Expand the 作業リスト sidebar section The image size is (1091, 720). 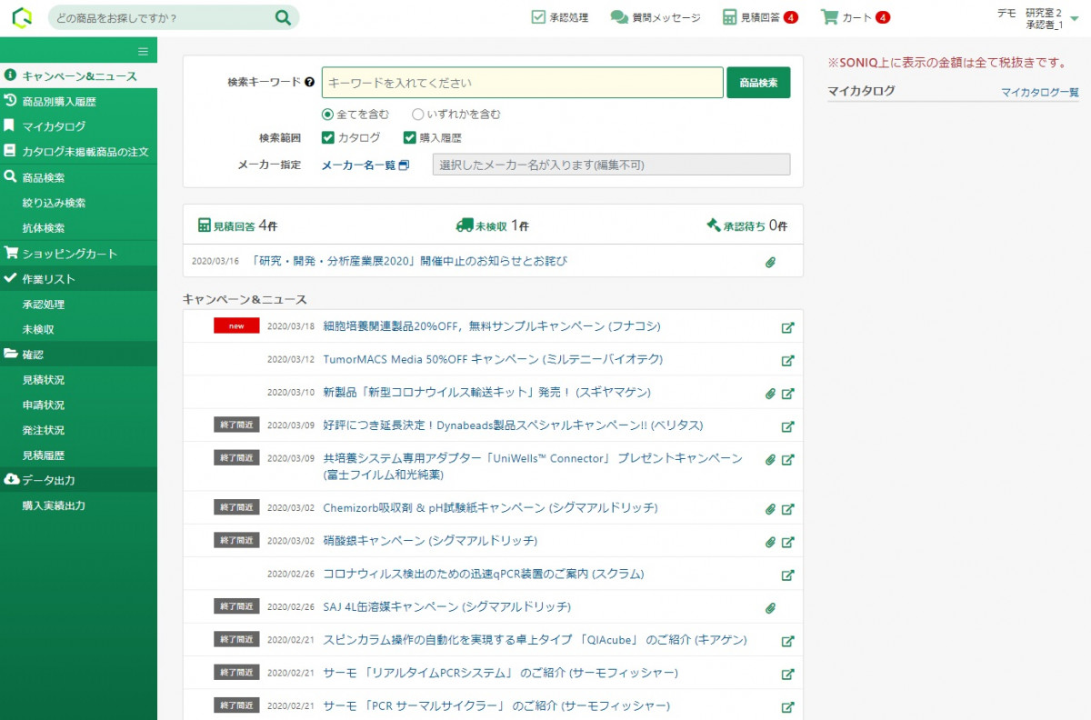pyautogui.click(x=78, y=279)
